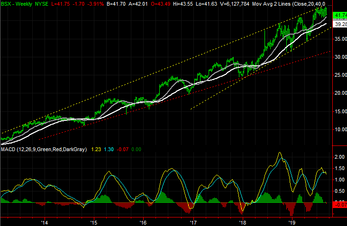Click the '17 year marker on time axis
This screenshot has width=347, height=226.
click(x=193, y=223)
